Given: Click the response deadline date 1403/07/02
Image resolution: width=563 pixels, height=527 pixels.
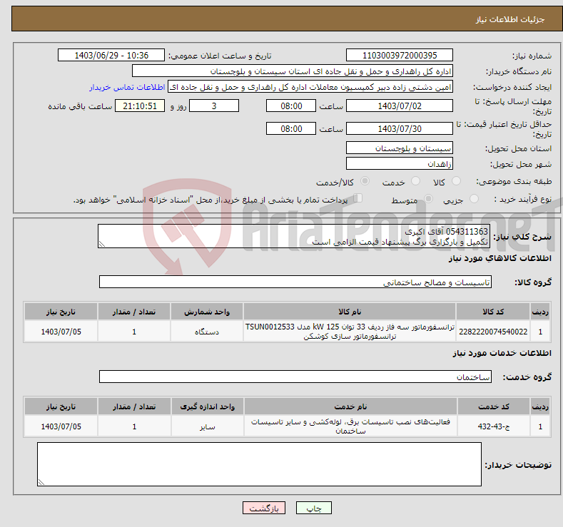Looking at the screenshot, I should coord(400,106).
